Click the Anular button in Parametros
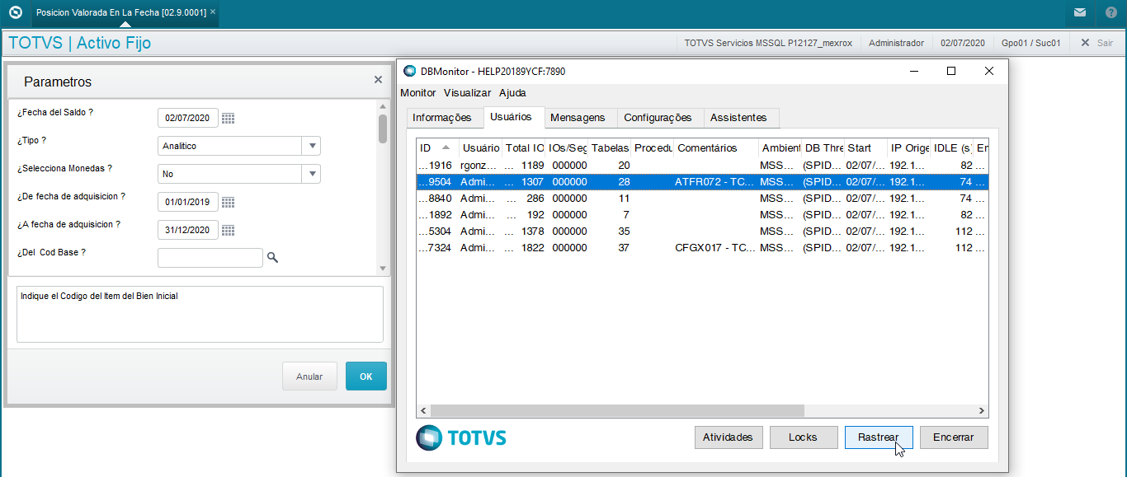 click(x=309, y=376)
